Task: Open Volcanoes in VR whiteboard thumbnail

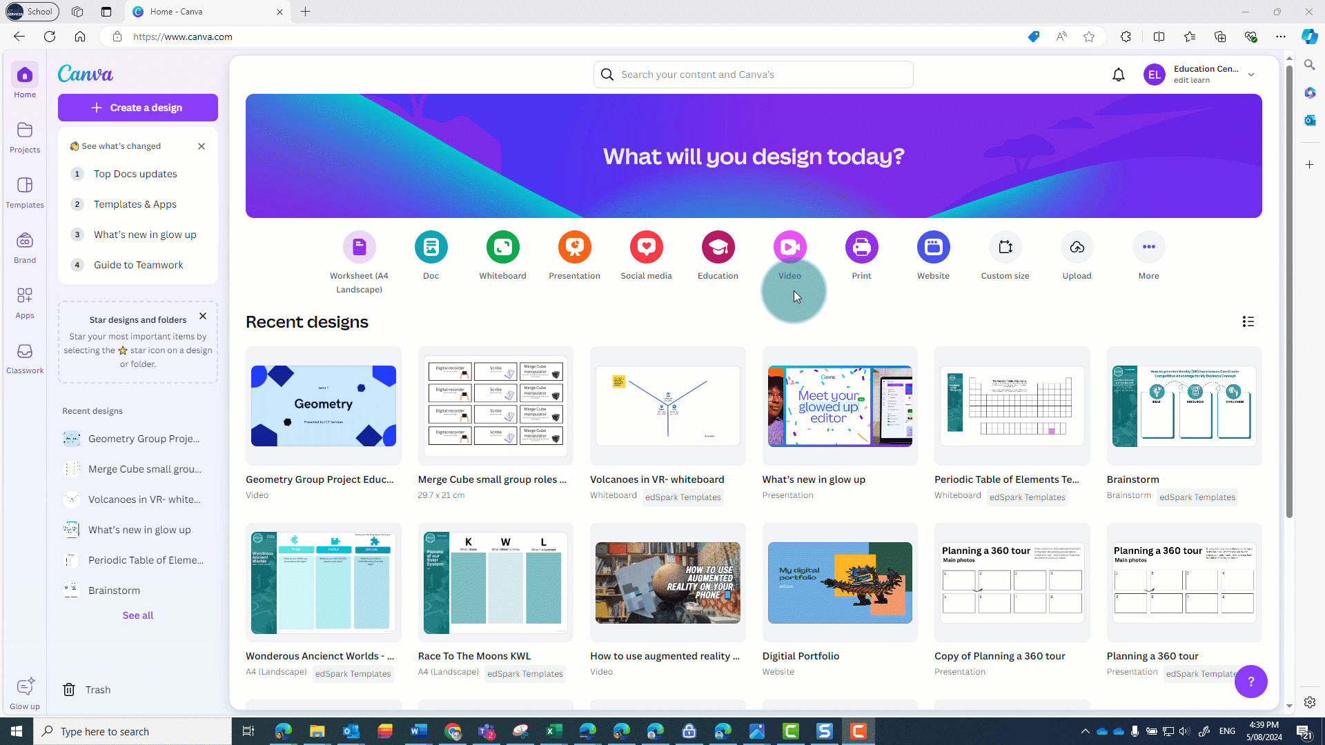Action: point(668,406)
